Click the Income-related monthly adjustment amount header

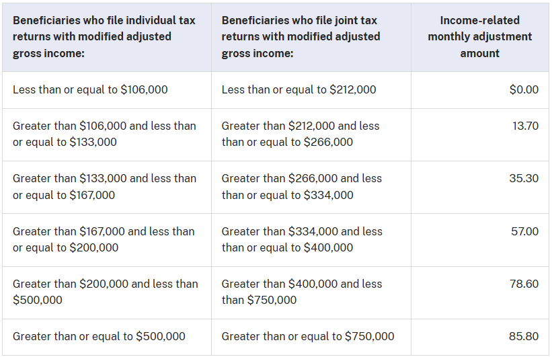pyautogui.click(x=479, y=36)
